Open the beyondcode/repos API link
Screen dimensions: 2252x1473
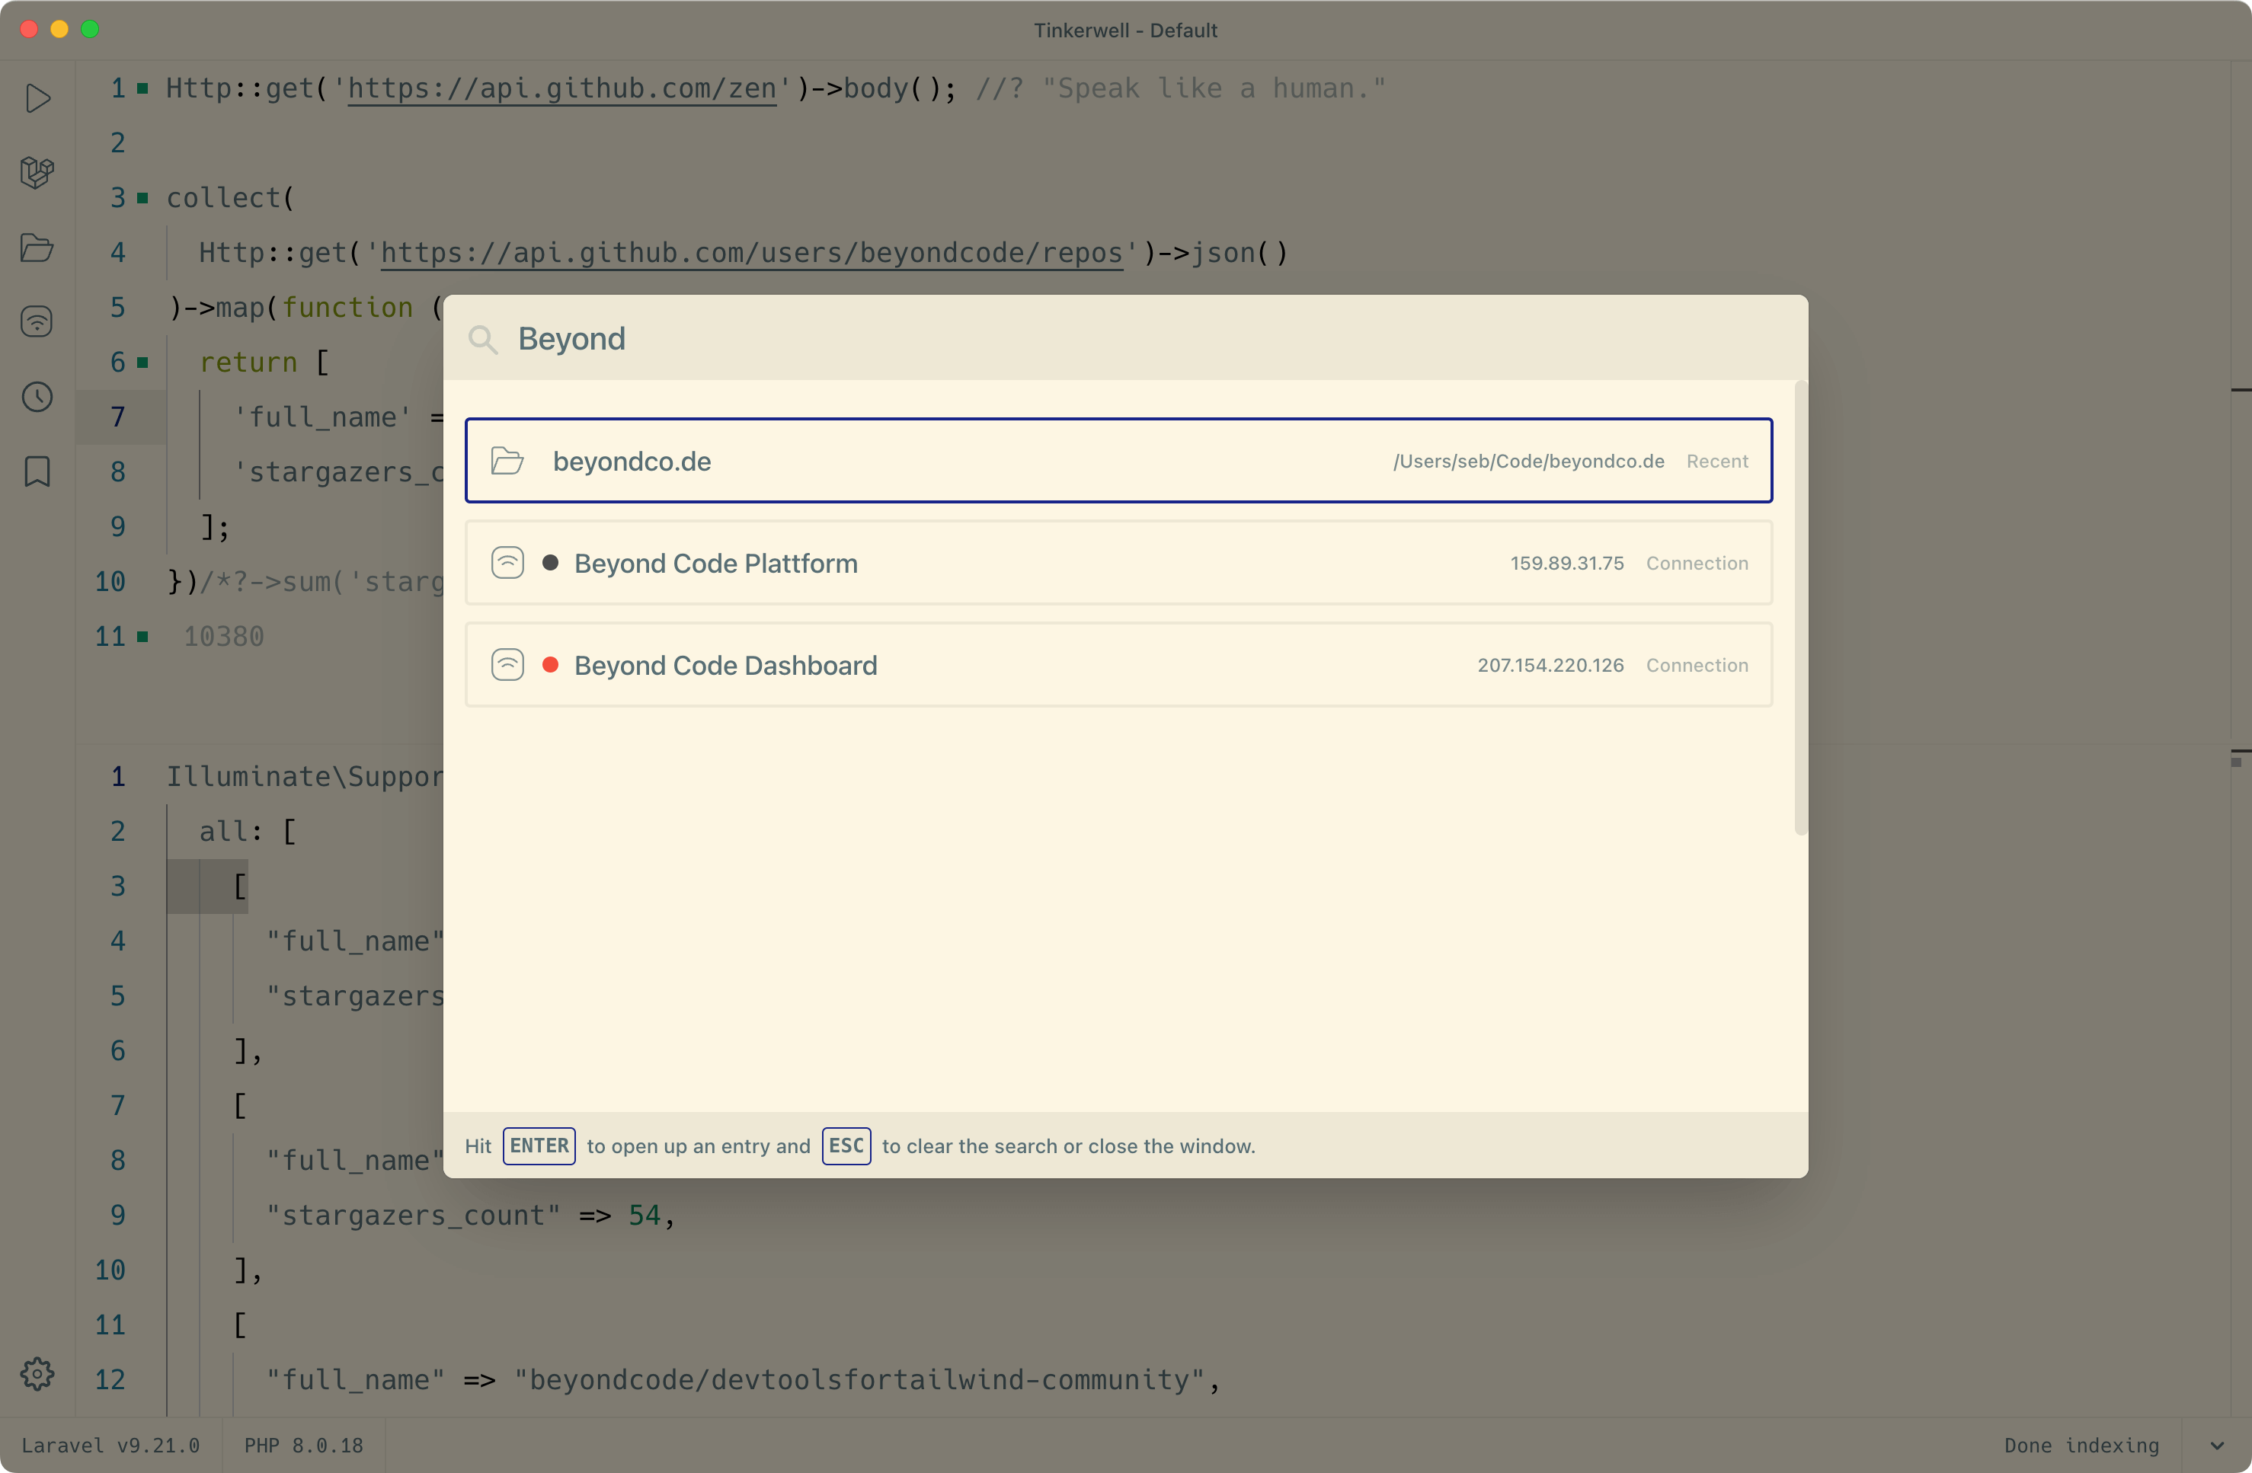click(x=752, y=253)
